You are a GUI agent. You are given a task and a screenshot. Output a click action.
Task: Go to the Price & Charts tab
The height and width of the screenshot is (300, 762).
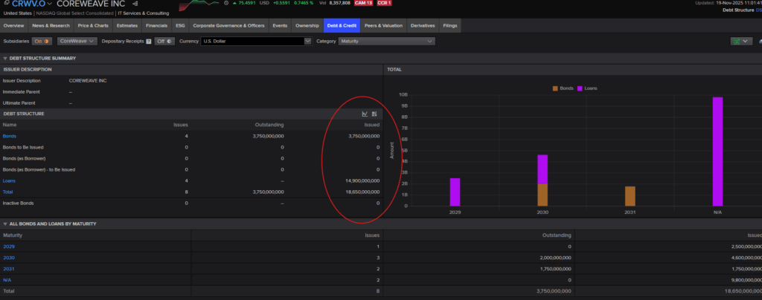(x=93, y=26)
